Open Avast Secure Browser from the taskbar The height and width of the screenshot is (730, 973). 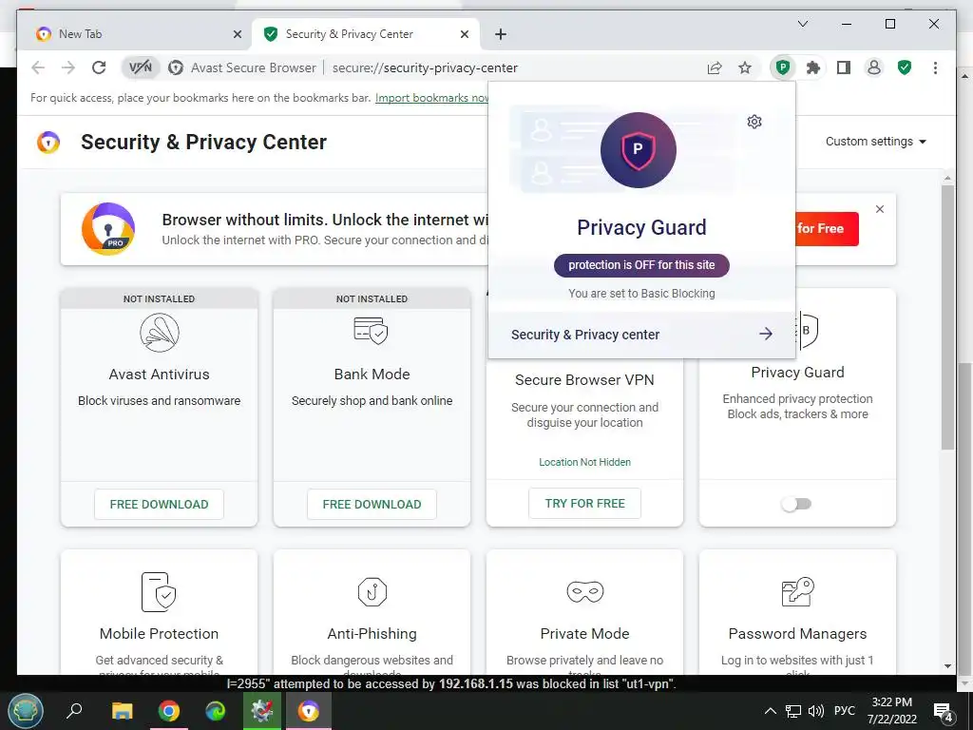coord(309,711)
